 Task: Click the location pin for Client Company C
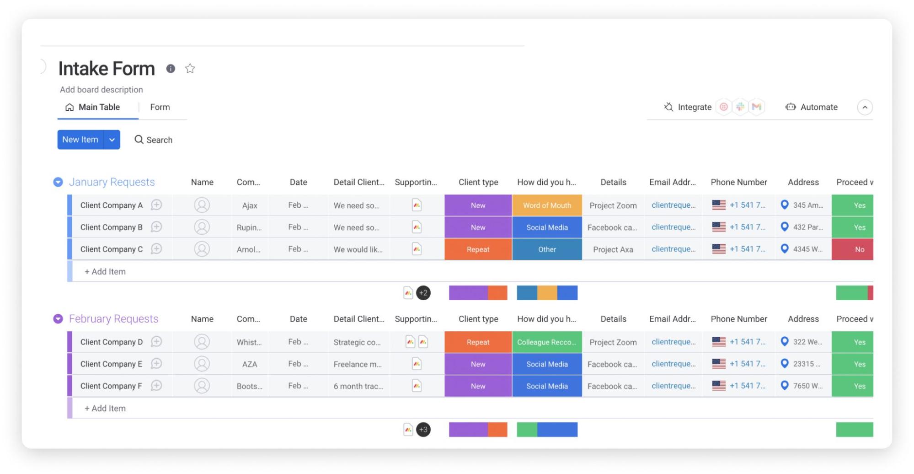pos(785,249)
